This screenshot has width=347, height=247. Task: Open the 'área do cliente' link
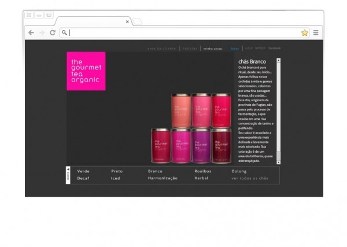pos(161,49)
